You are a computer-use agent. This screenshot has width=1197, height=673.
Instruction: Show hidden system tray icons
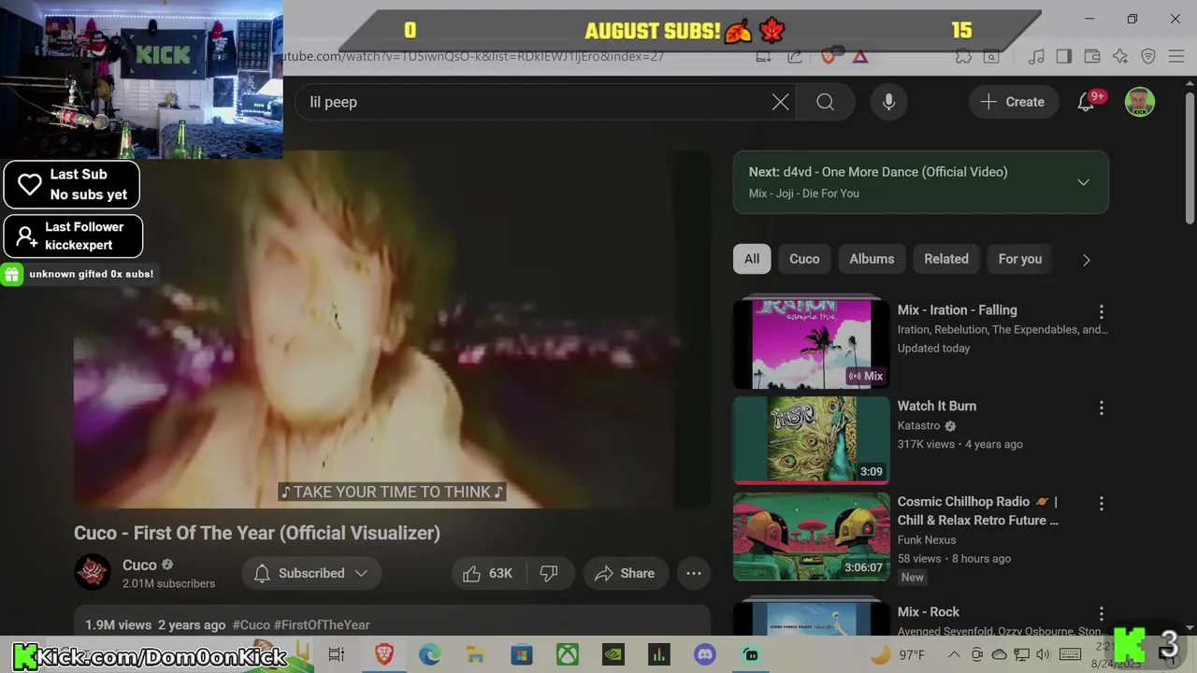(x=954, y=654)
